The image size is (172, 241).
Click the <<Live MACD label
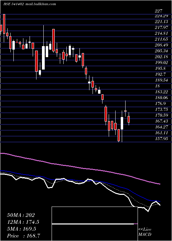tap(145, 232)
